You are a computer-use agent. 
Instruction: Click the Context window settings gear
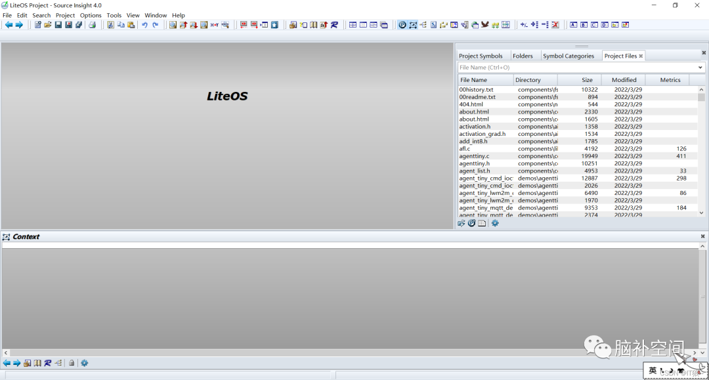click(x=85, y=363)
